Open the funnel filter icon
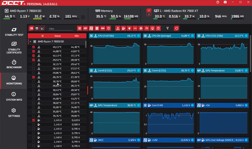This screenshot has height=149, width=252. pyautogui.click(x=168, y=28)
